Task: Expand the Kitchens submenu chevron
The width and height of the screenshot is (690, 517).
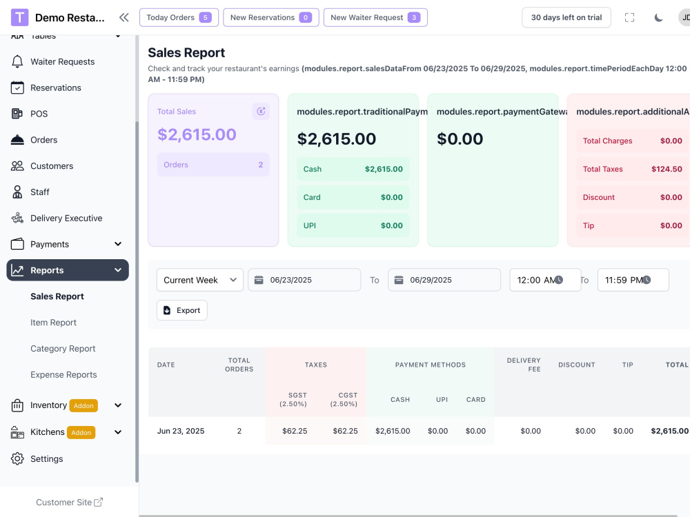Action: (x=118, y=432)
